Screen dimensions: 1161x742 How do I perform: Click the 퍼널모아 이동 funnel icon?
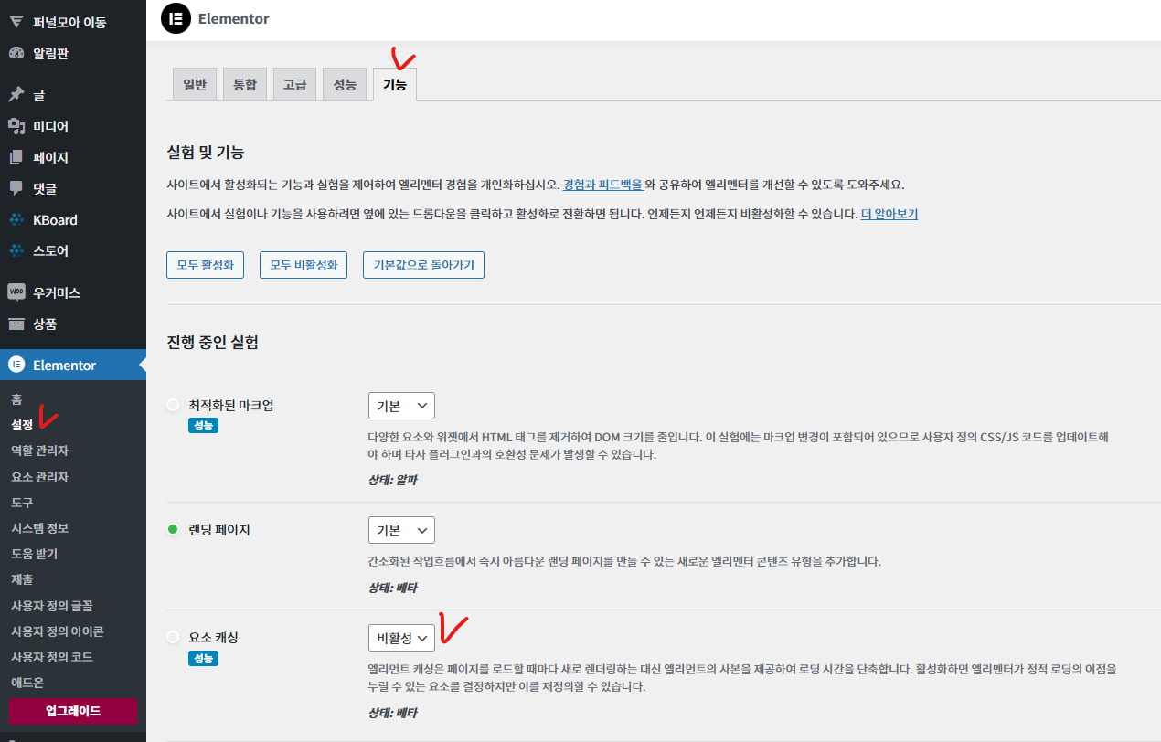[x=16, y=22]
